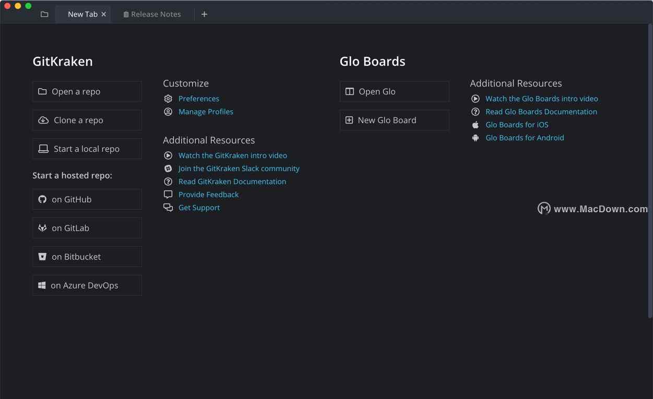Read GitKraken Documentation link
Viewport: 653px width, 399px height.
(232, 182)
